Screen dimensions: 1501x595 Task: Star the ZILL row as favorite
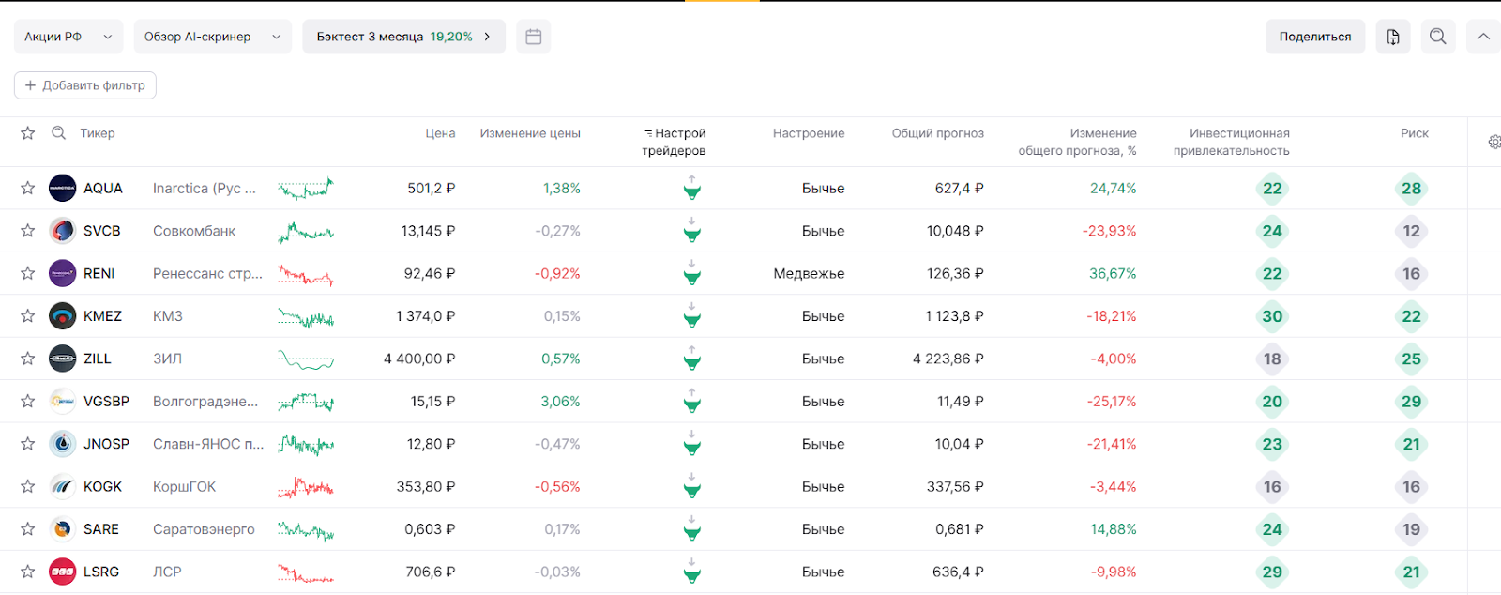pyautogui.click(x=28, y=359)
